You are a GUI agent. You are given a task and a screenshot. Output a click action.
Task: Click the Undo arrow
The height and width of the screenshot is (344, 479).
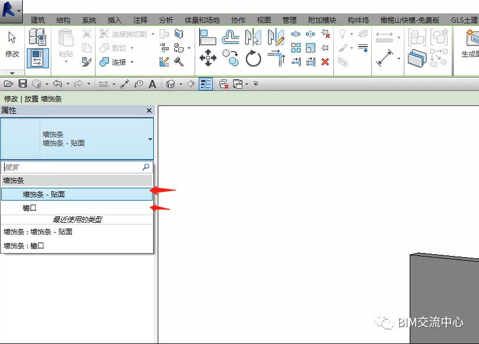coord(58,83)
